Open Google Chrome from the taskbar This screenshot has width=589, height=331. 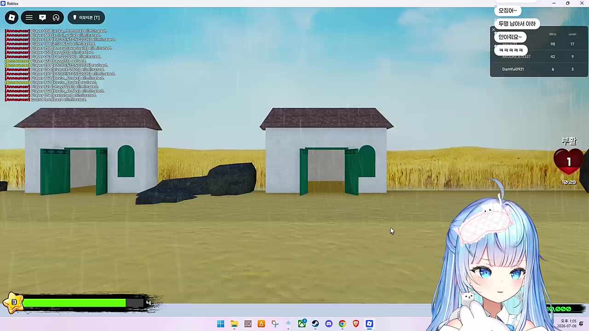[x=342, y=324]
